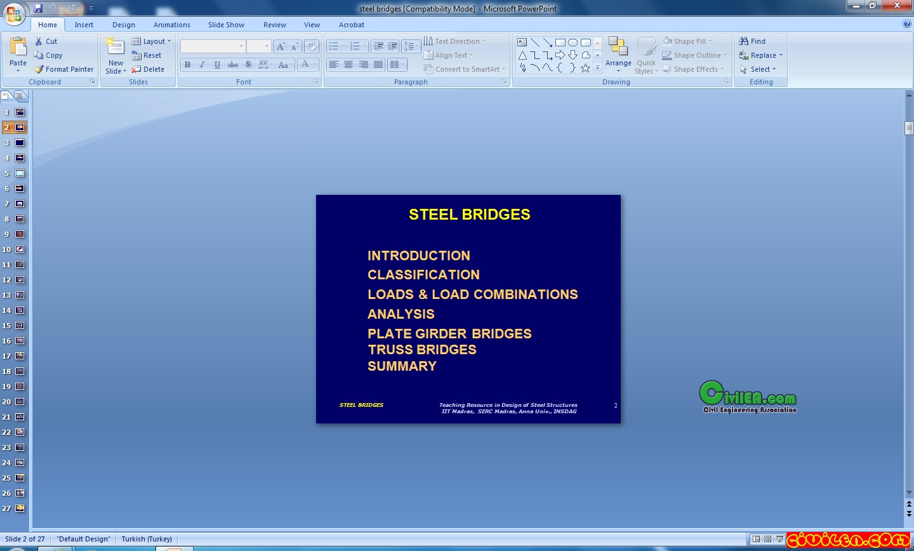The width and height of the screenshot is (914, 551).
Task: Open Shape Outline color options
Action: pos(694,55)
